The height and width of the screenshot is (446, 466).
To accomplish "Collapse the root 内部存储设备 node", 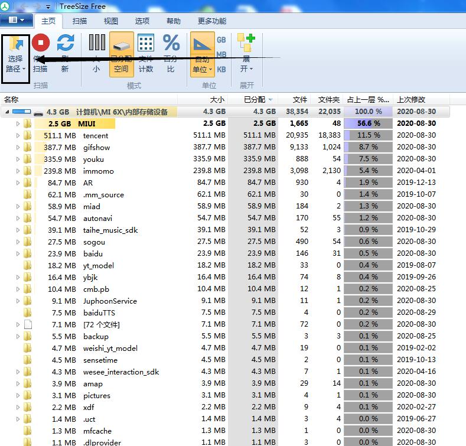I will click(7, 112).
